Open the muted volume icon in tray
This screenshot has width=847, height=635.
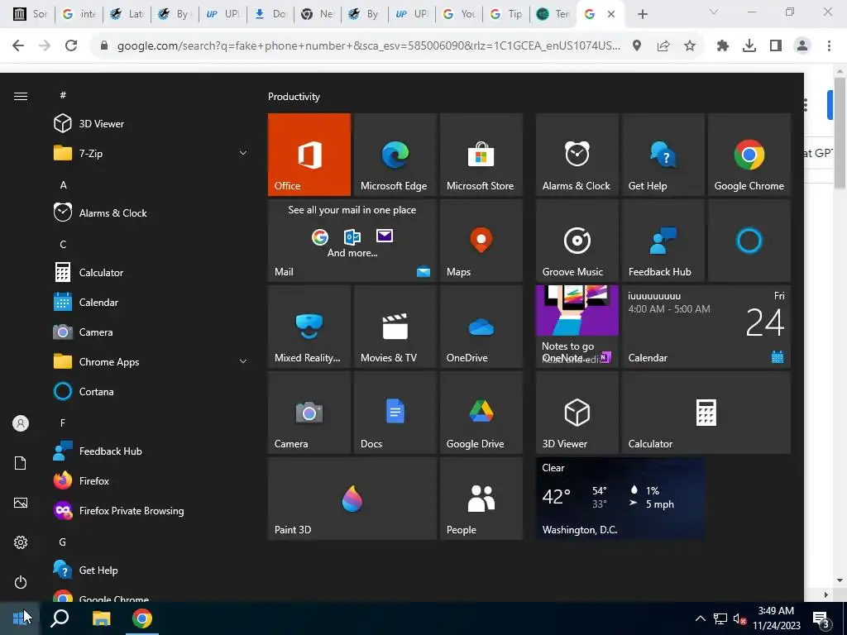(x=739, y=618)
